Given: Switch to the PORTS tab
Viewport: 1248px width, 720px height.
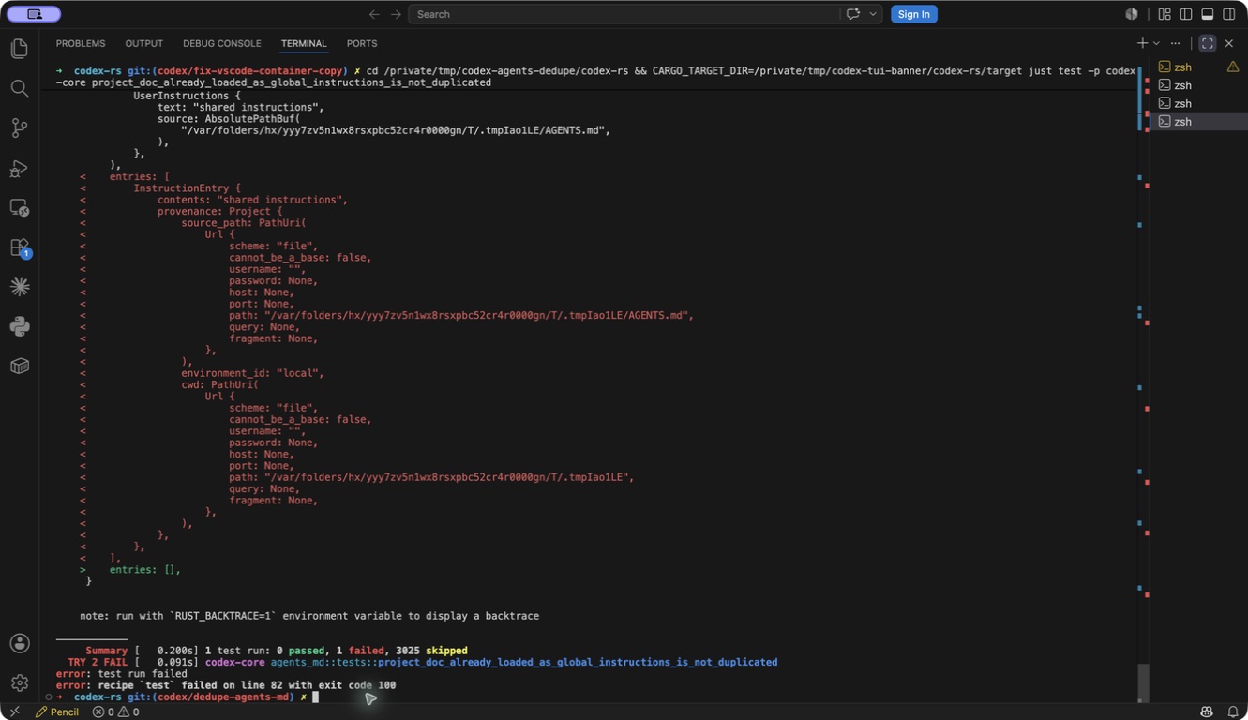Looking at the screenshot, I should pyautogui.click(x=362, y=43).
